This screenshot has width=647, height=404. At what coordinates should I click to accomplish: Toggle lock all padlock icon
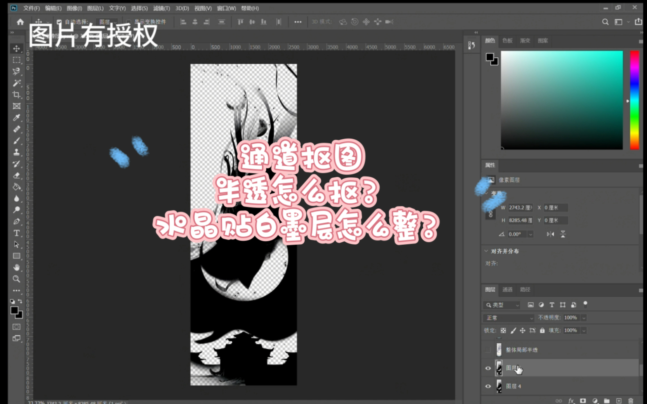tap(542, 330)
